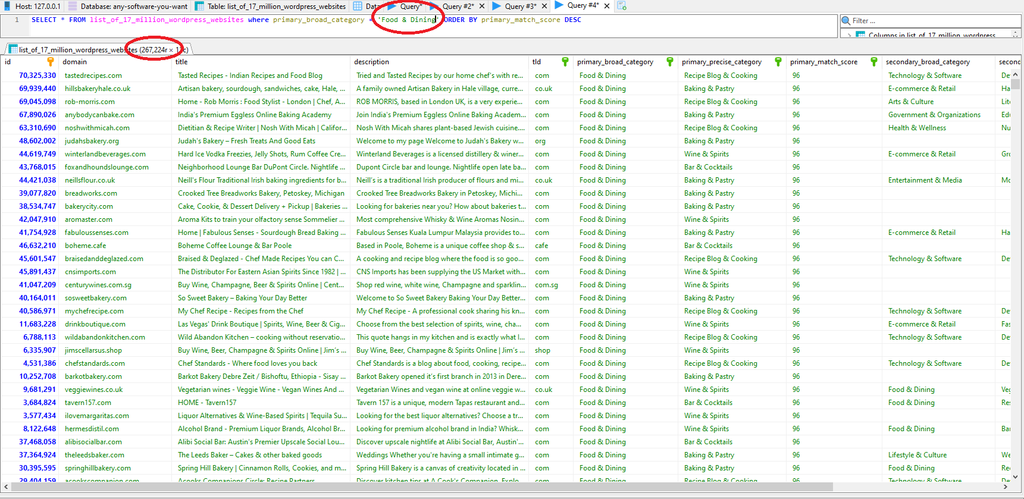Image resolution: width=1024 pixels, height=499 pixels.
Task: Select the Query #4* tab
Action: (583, 6)
